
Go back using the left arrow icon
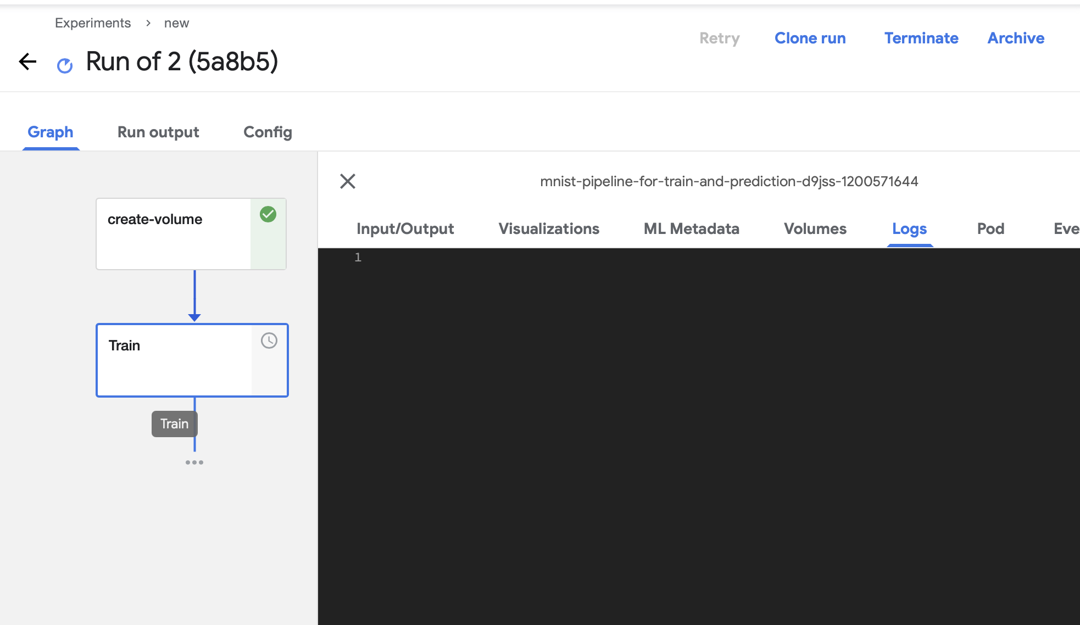[x=28, y=62]
